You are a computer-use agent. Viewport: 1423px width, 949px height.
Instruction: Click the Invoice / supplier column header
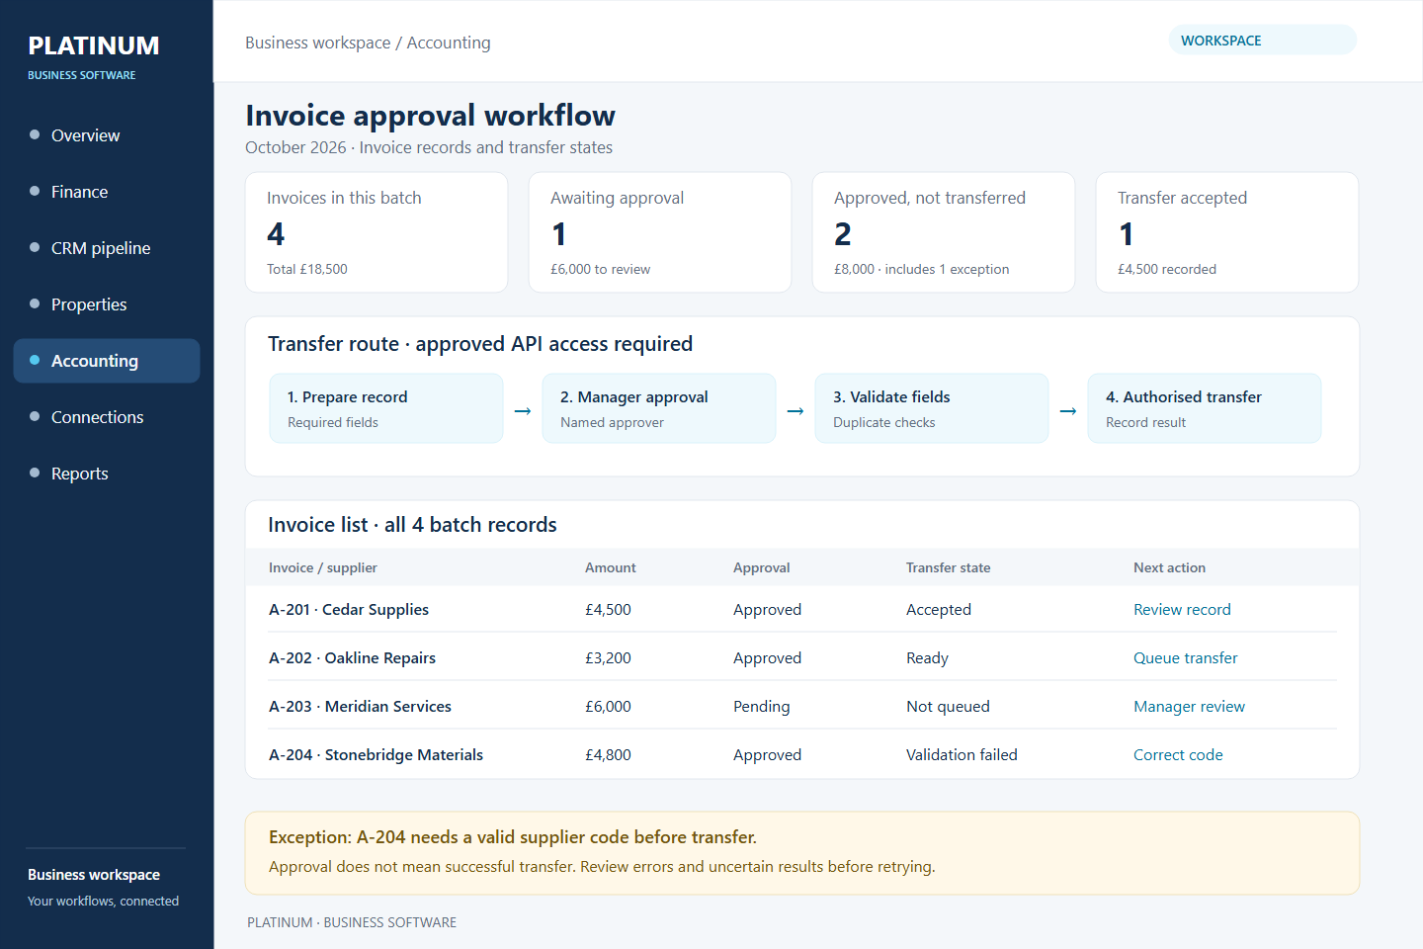point(323,567)
